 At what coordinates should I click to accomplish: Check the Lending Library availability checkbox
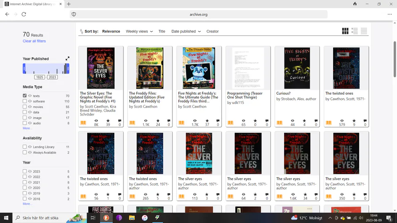25,147
